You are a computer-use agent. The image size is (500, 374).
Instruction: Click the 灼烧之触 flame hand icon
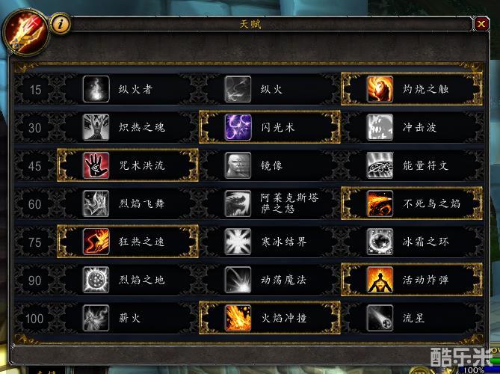coord(380,89)
